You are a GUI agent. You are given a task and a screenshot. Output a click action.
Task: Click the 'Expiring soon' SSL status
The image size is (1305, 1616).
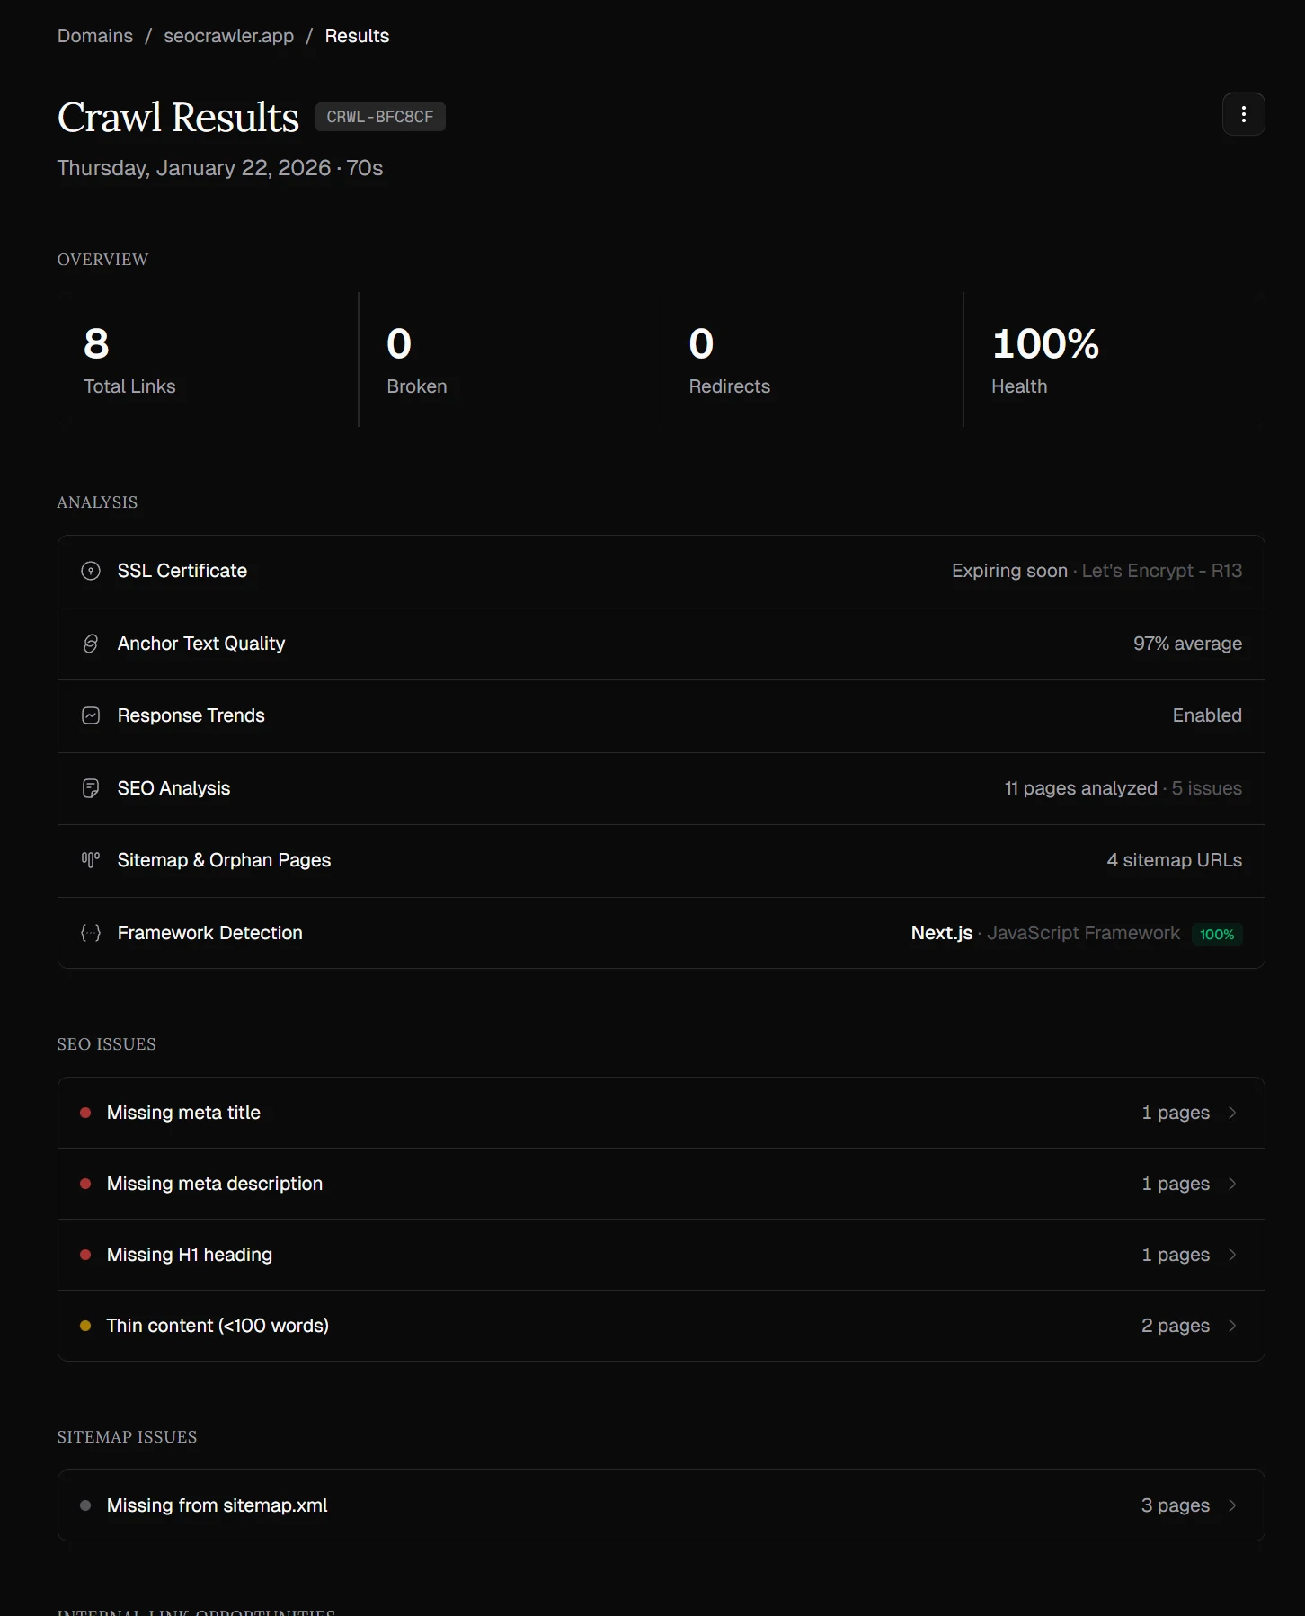coord(1009,571)
